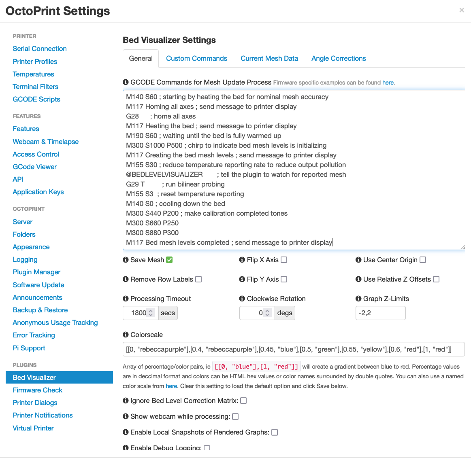Tick Use Relative Z Offsets checkbox
471x458 pixels.
point(436,279)
